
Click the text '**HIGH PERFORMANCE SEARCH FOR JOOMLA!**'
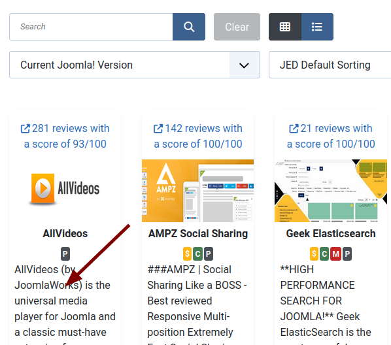(x=317, y=293)
